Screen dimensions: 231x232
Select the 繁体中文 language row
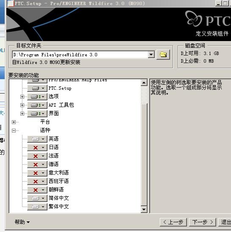pos(58,207)
